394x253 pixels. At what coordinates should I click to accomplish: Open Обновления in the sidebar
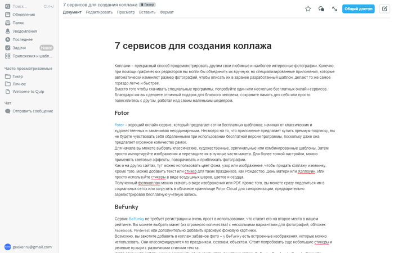point(23,15)
